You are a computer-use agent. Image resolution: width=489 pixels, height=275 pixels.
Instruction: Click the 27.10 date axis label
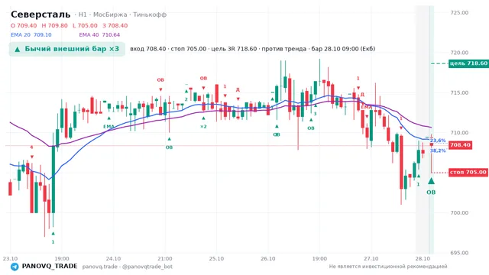(x=371, y=259)
